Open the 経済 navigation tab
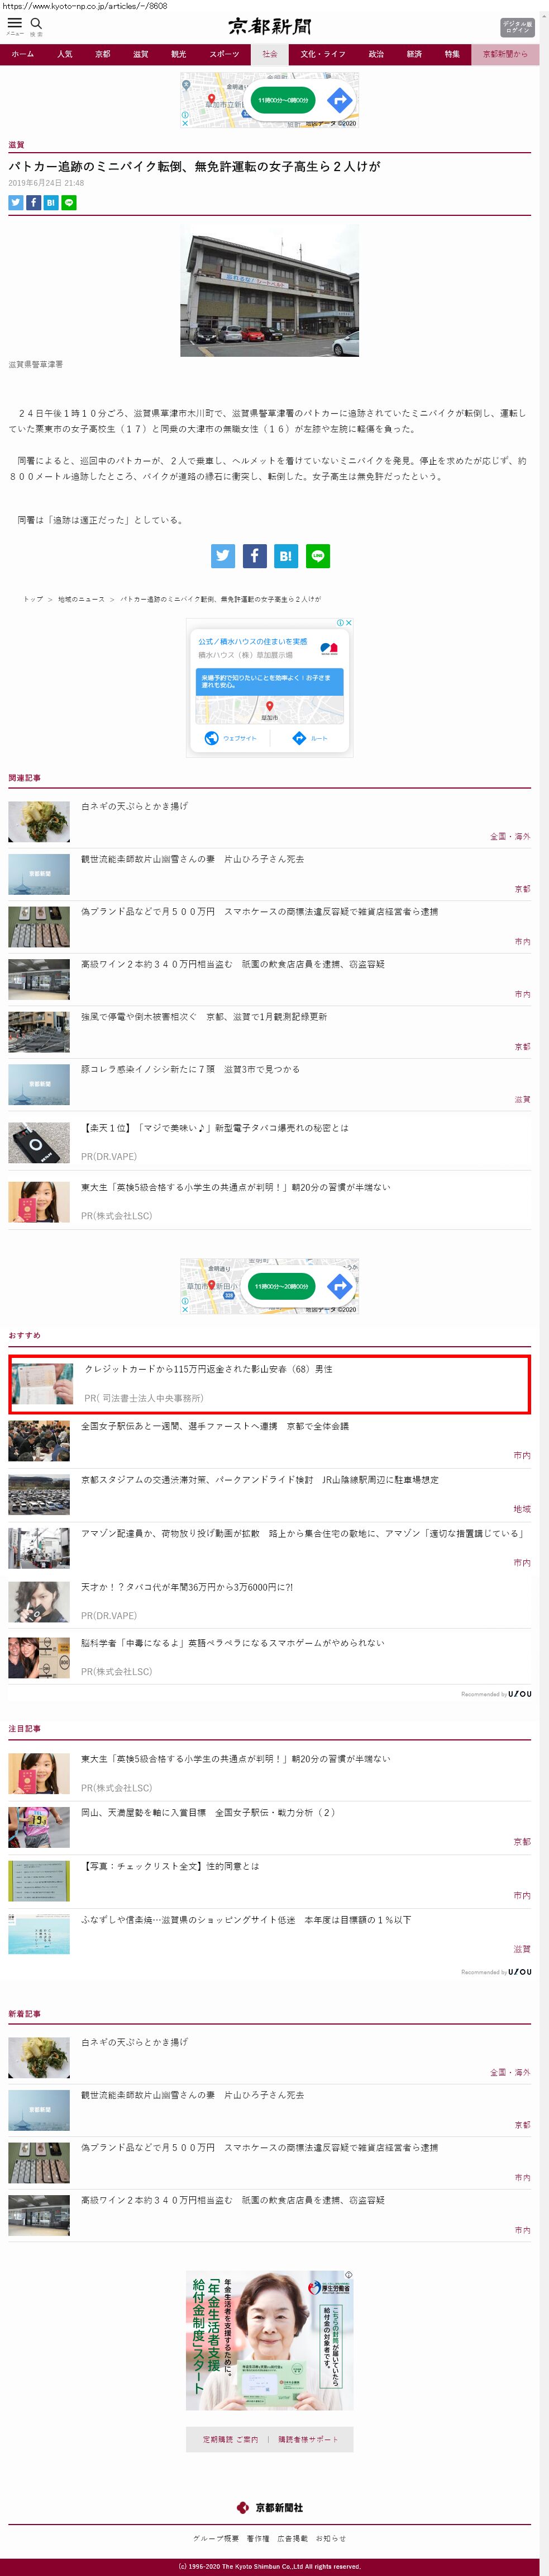This screenshot has height=2576, width=549. (x=414, y=54)
